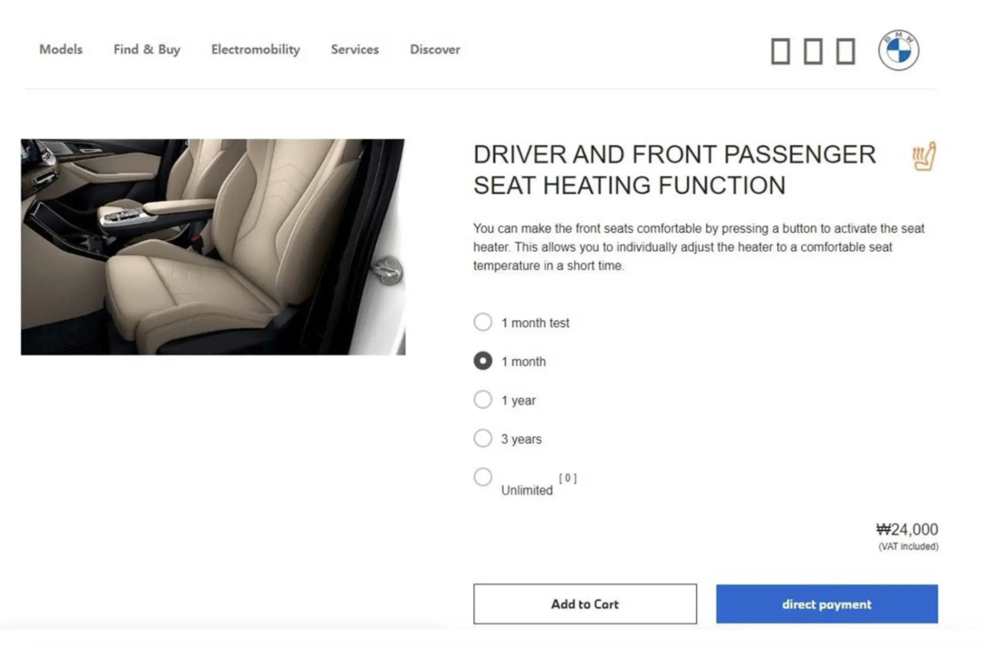Click the direct payment button
The height and width of the screenshot is (649, 983).
(826, 604)
